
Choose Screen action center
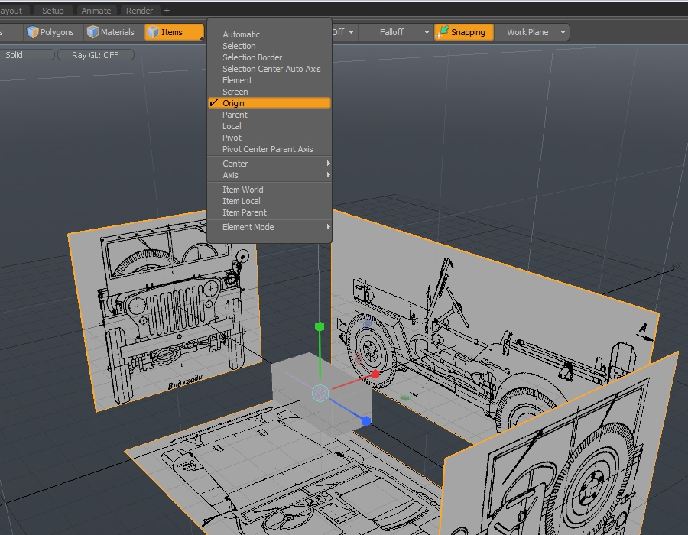pos(269,92)
